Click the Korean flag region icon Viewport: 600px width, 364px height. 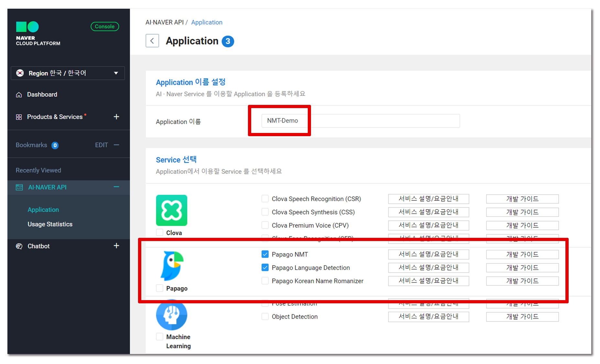click(x=20, y=73)
